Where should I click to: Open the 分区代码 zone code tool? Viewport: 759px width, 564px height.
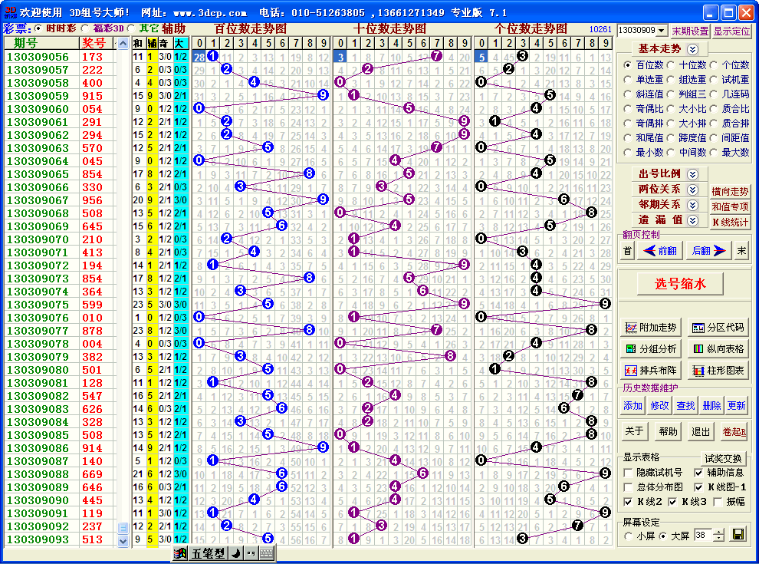(x=718, y=328)
